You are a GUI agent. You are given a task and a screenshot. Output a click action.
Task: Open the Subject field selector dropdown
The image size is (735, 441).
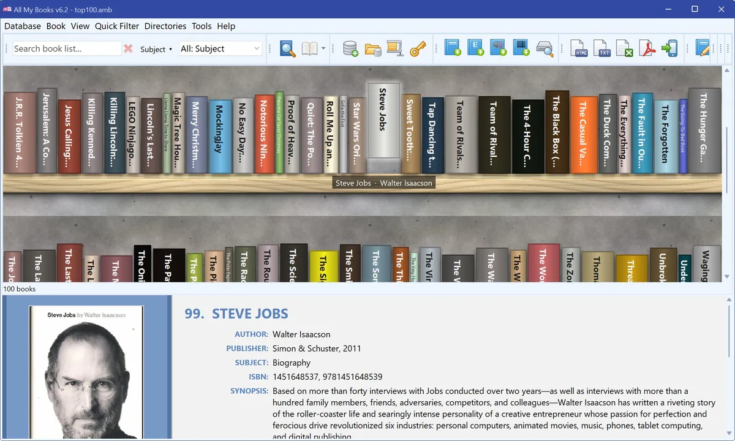pos(156,49)
